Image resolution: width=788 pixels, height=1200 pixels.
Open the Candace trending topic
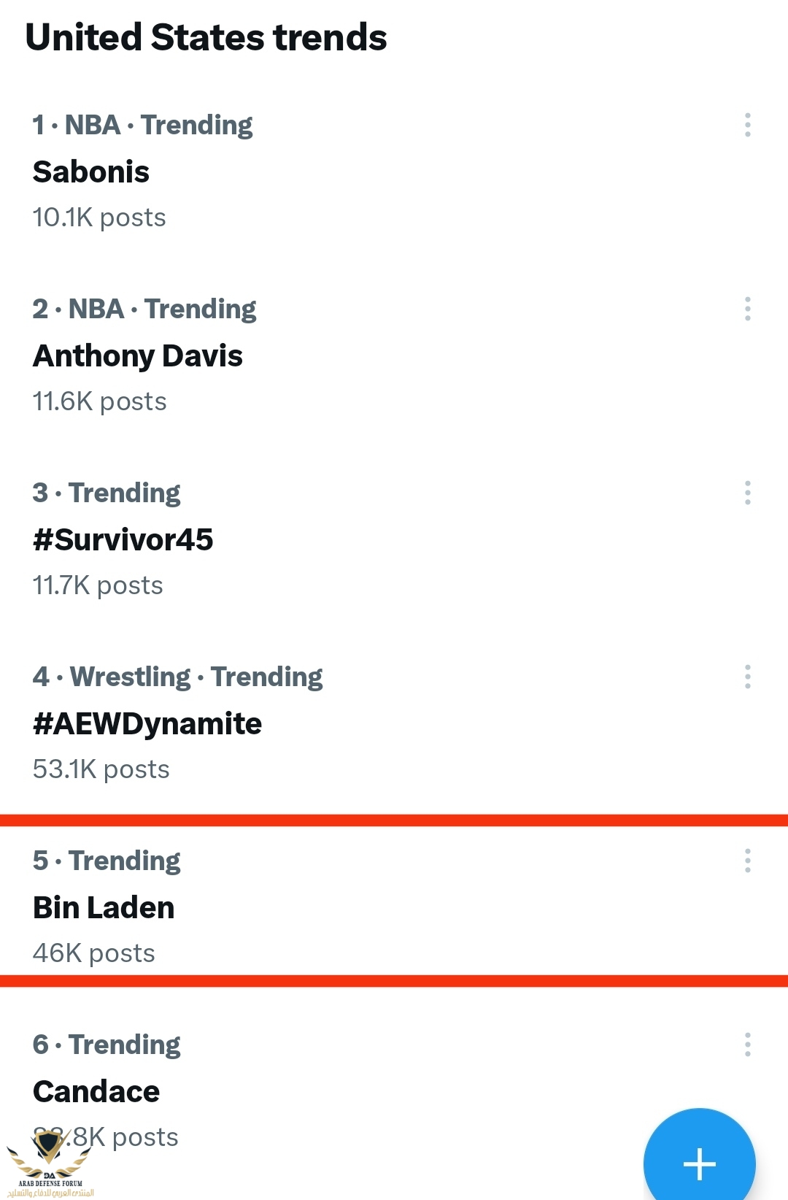[96, 1092]
